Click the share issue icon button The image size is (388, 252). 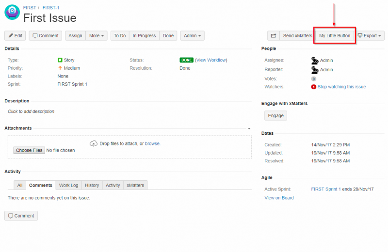pyautogui.click(x=274, y=35)
